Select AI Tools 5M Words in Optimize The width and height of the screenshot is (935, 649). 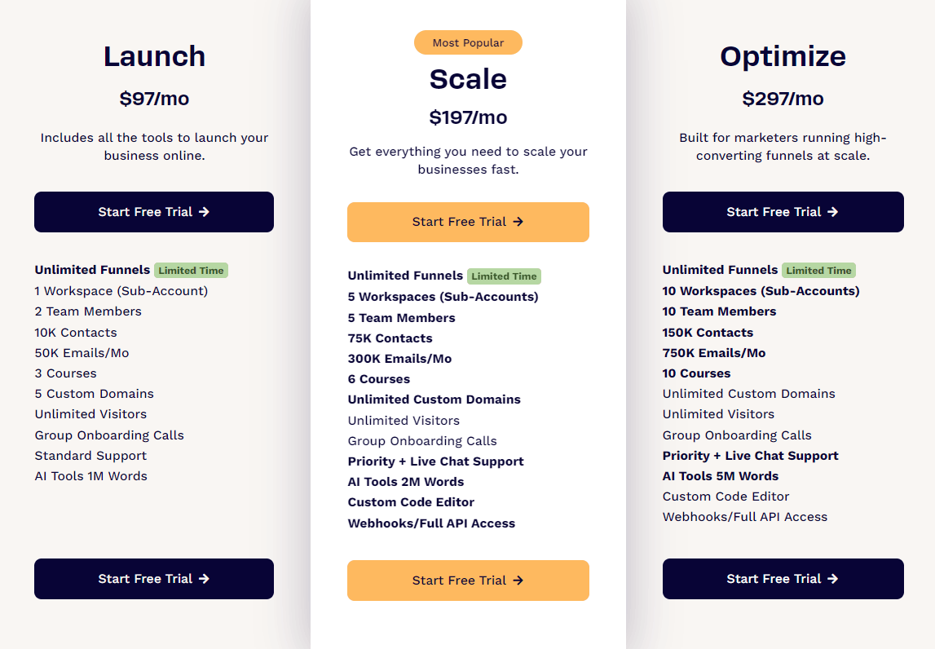[720, 475]
